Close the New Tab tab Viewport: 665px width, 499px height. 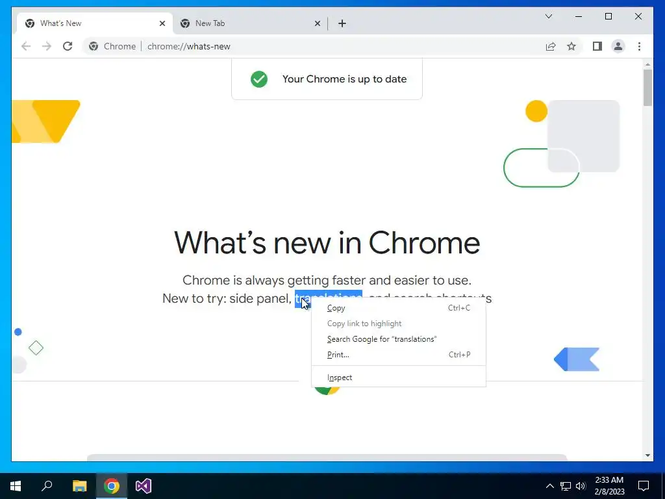(317, 23)
